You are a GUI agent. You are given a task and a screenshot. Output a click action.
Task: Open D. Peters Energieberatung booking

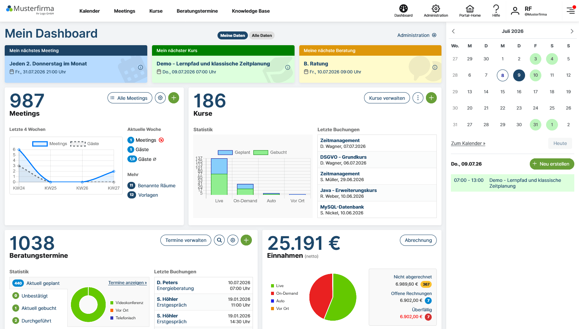pos(203,285)
